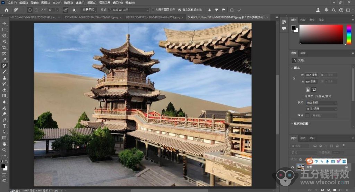Open the 文件(F) menu
The height and width of the screenshot is (192, 355).
click(x=12, y=3)
